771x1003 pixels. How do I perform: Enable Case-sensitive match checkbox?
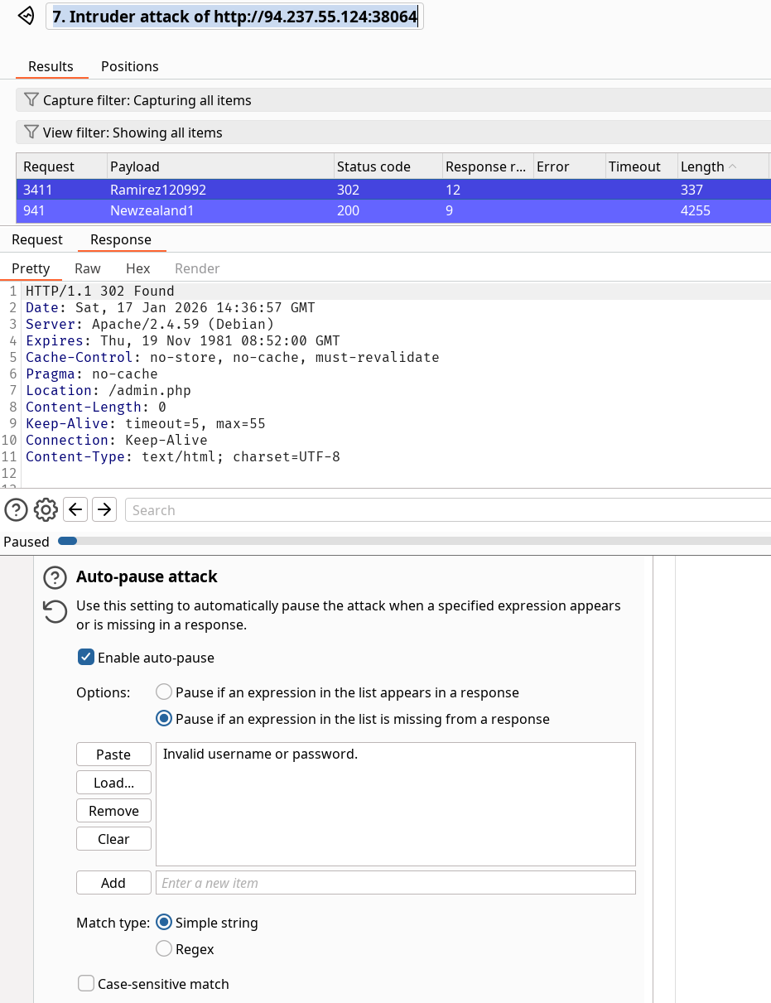85,984
